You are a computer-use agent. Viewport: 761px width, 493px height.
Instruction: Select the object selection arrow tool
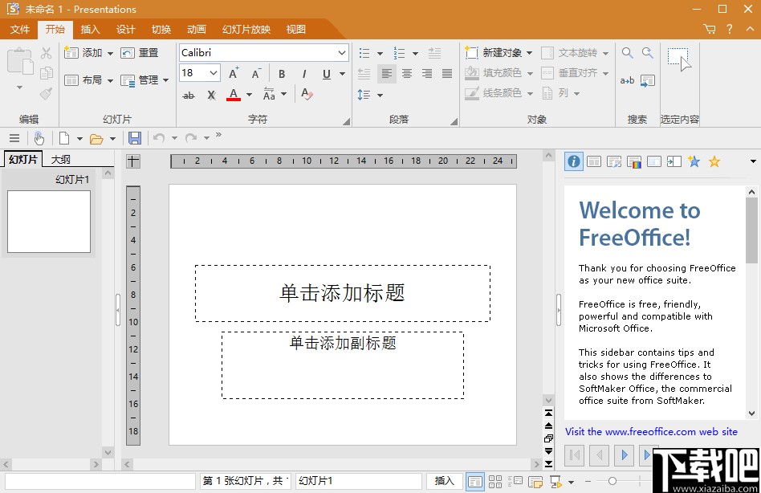[678, 55]
